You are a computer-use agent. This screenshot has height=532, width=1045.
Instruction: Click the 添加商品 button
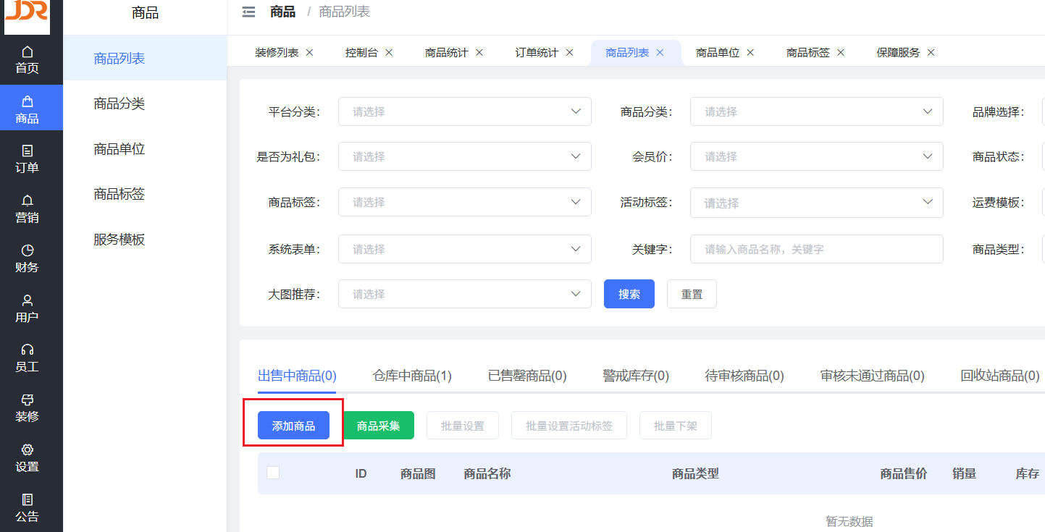(293, 426)
